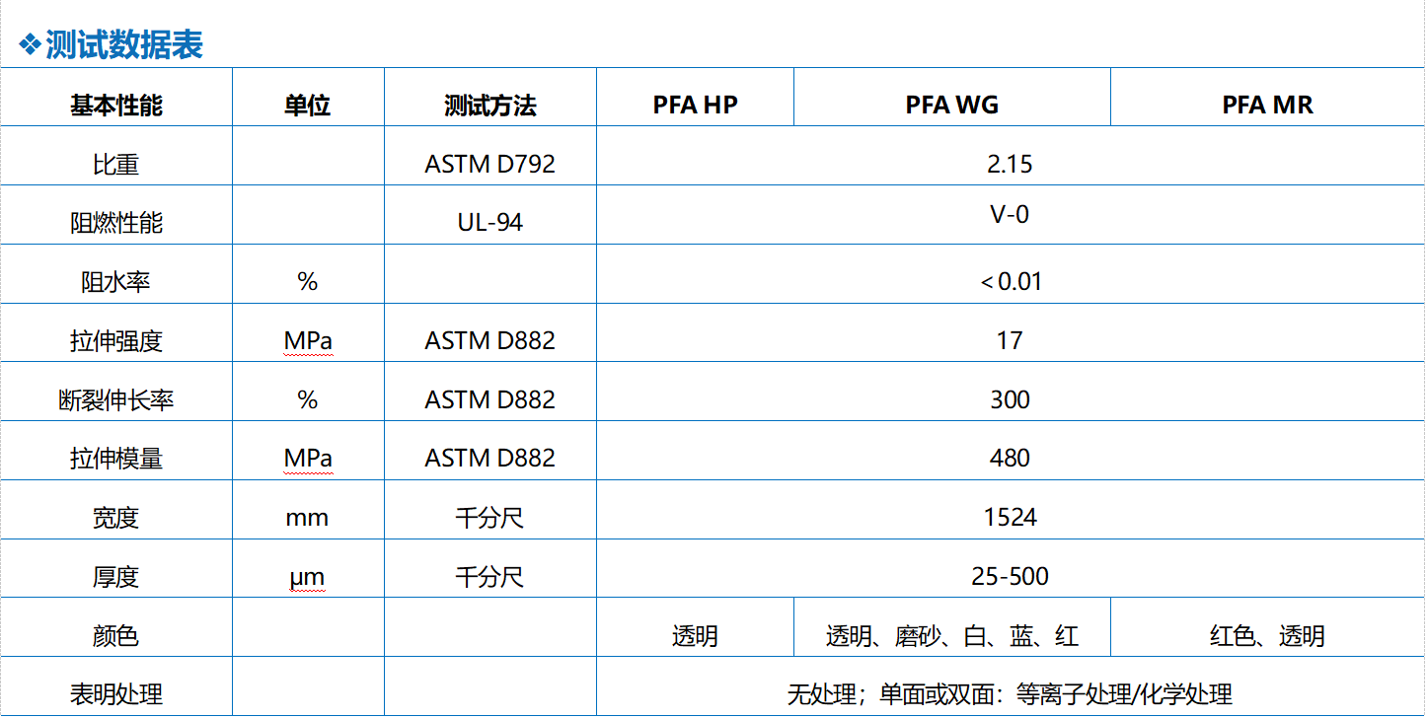1427x718 pixels.
Task: Select the 基本性能 header cell
Action: [x=116, y=106]
